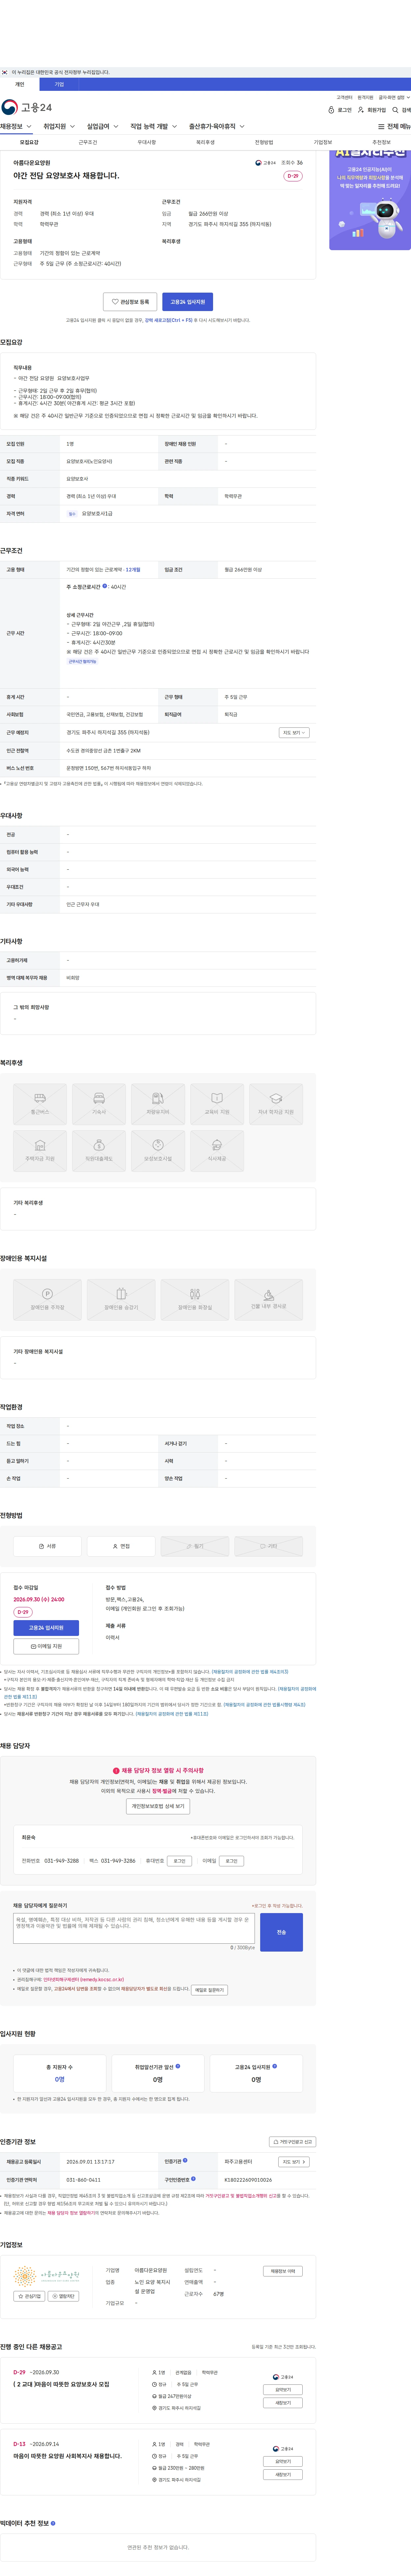
Task: Click 로그인 button next to 휴대번호
Action: click(179, 1861)
